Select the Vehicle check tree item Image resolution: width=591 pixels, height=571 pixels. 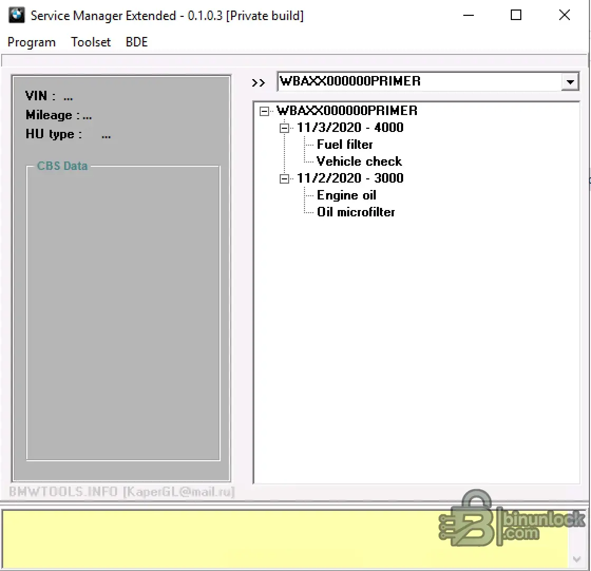tap(359, 161)
